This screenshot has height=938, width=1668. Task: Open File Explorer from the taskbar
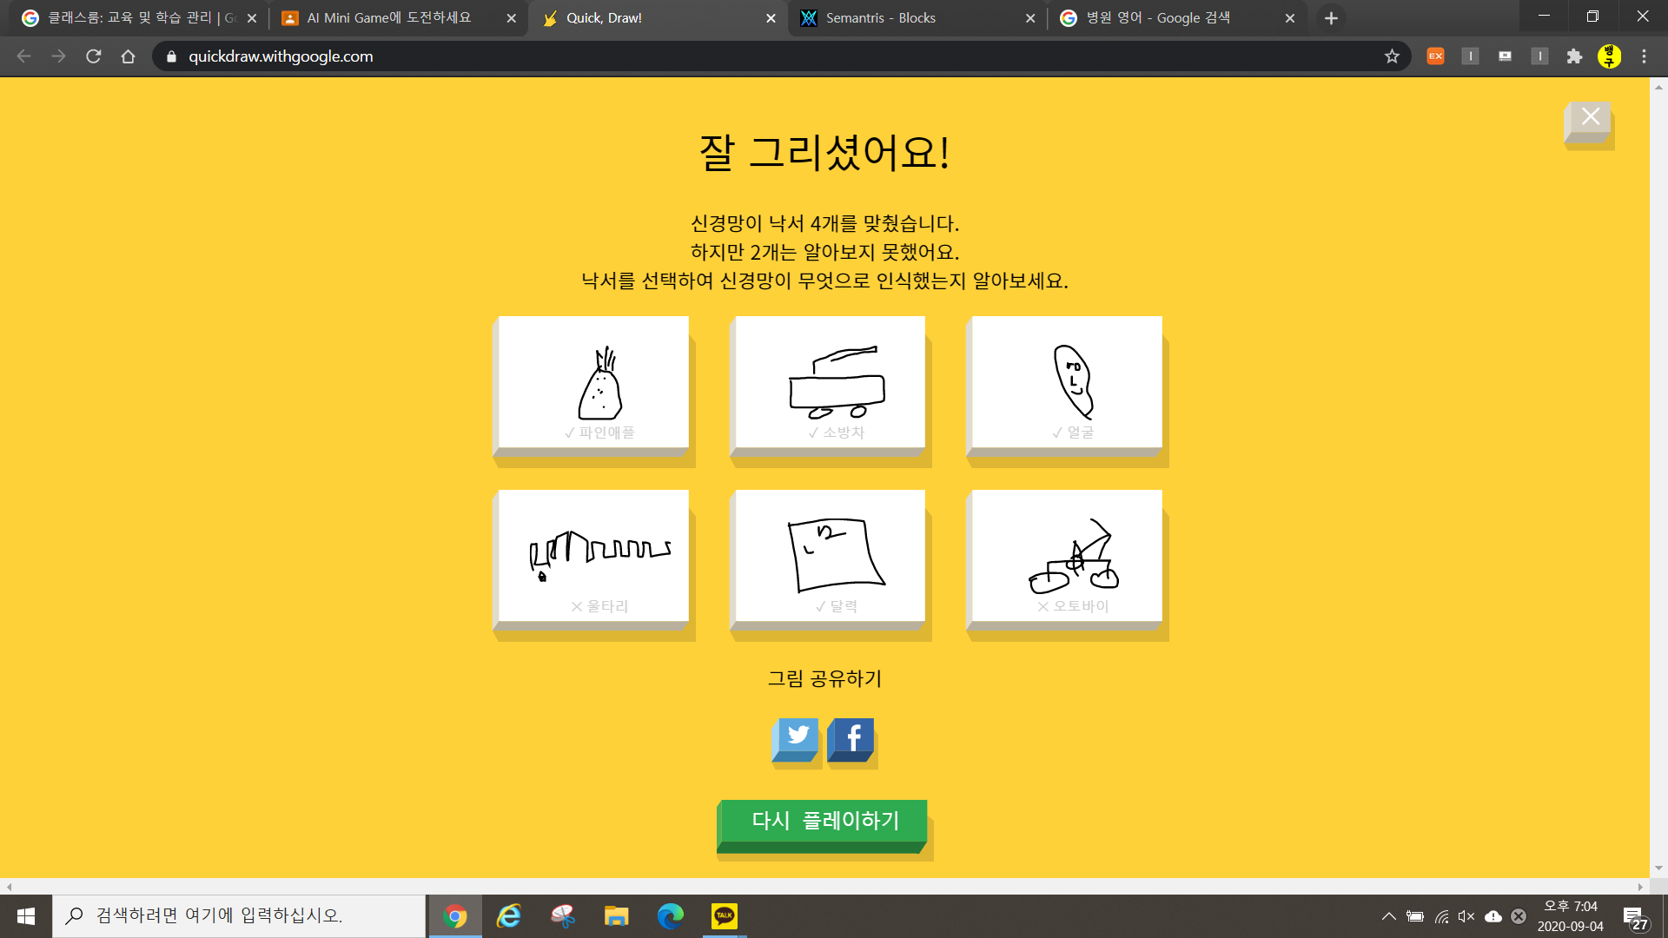[x=616, y=916]
